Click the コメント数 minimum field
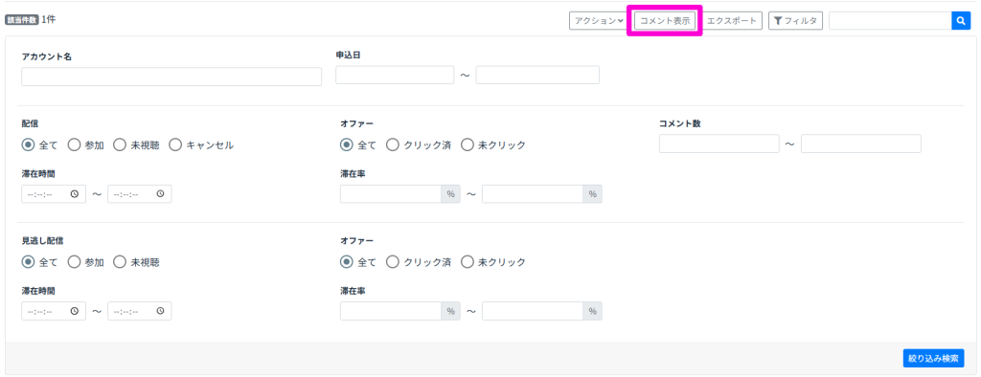This screenshot has width=981, height=377. tap(719, 144)
